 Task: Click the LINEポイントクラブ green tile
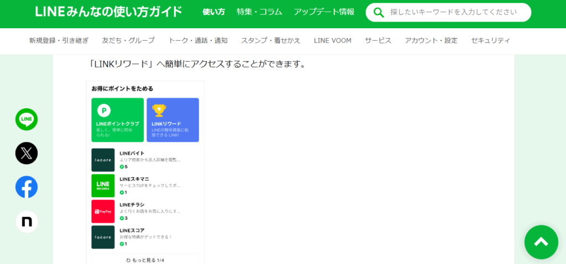click(118, 120)
